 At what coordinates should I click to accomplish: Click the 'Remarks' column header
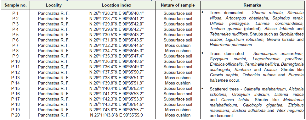tap(252, 5)
